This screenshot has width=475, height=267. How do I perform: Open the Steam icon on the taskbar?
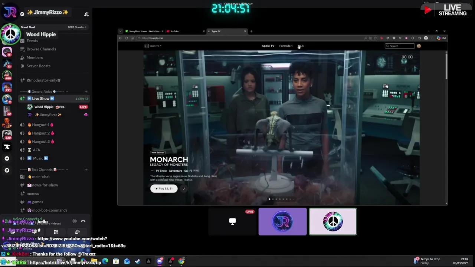click(138, 261)
